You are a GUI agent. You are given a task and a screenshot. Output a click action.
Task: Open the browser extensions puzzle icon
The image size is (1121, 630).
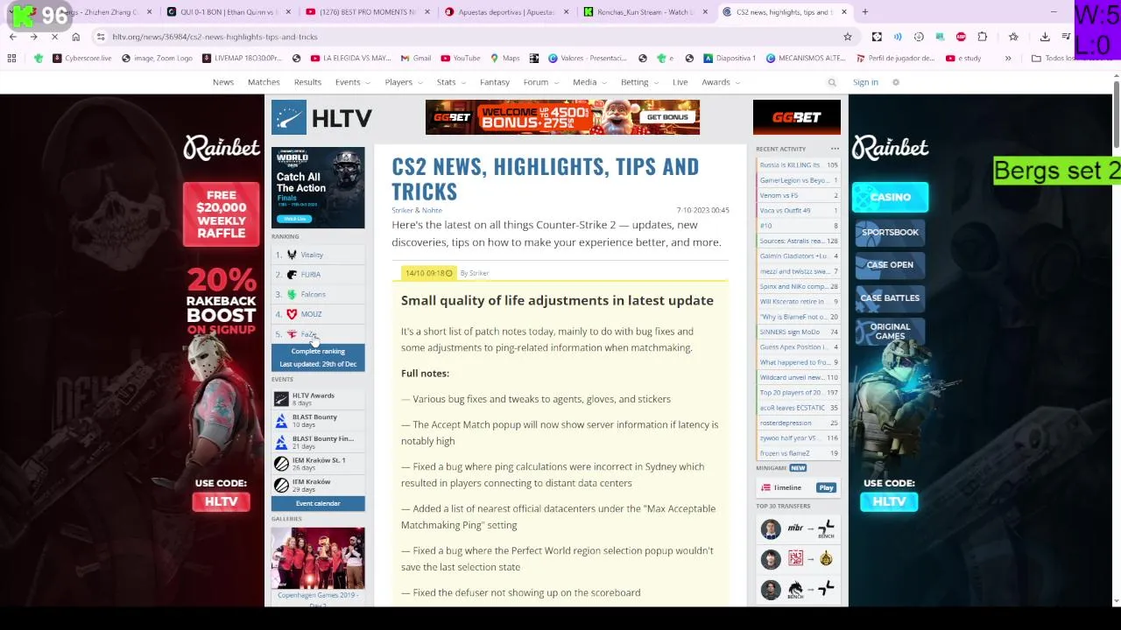[982, 37]
